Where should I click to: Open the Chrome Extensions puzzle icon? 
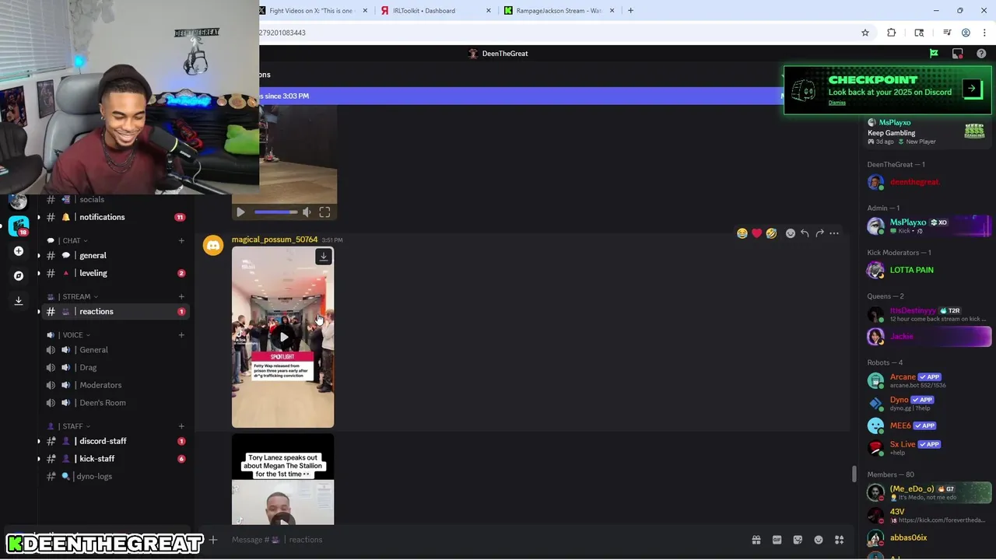[x=892, y=33]
